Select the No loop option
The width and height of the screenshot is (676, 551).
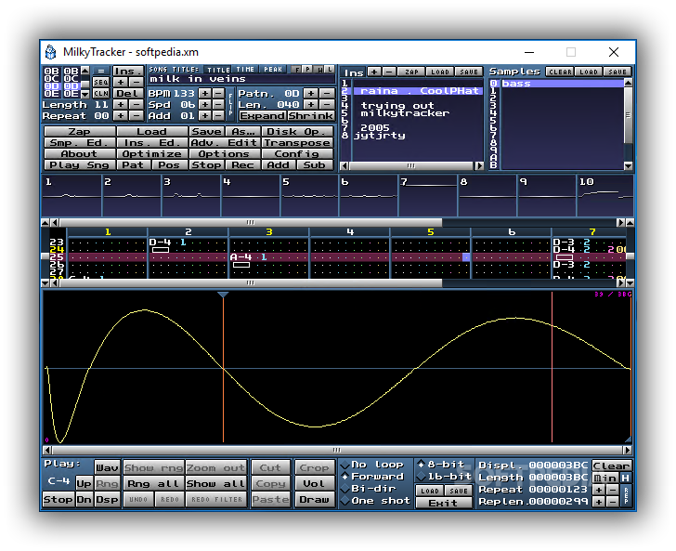pos(373,465)
